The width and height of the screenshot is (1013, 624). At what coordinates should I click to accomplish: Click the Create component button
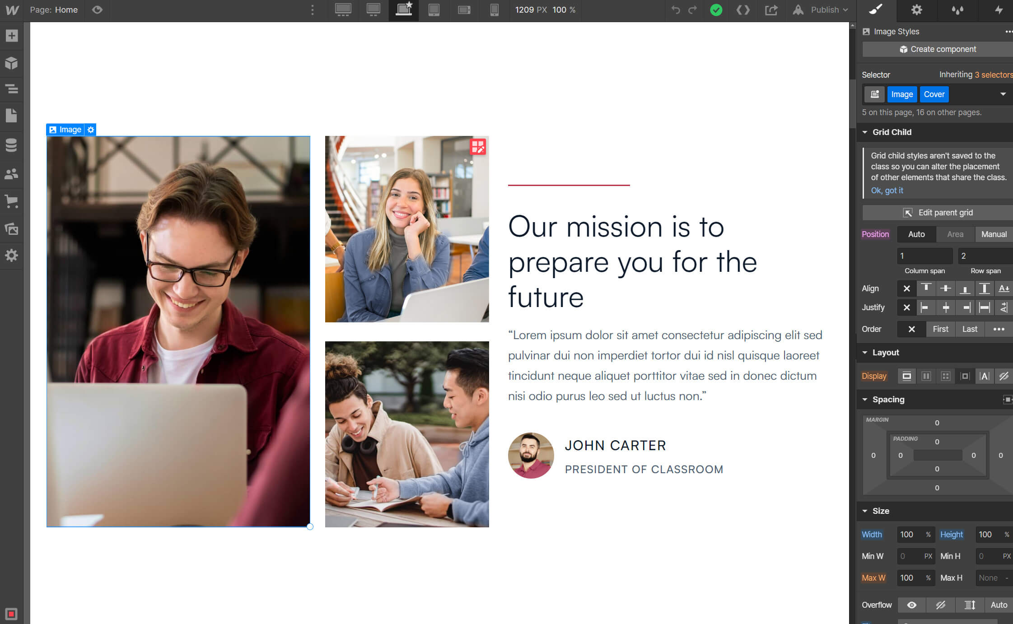click(937, 49)
